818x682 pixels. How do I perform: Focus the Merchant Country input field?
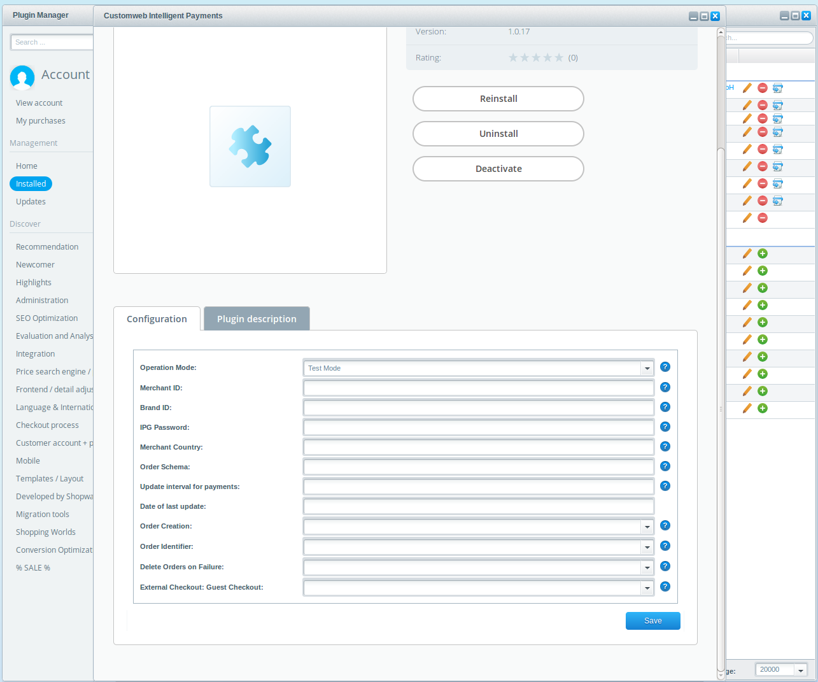[479, 447]
